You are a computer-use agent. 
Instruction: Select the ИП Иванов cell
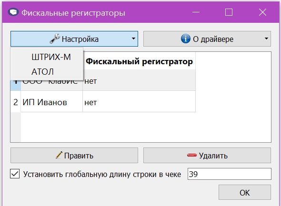click(51, 102)
